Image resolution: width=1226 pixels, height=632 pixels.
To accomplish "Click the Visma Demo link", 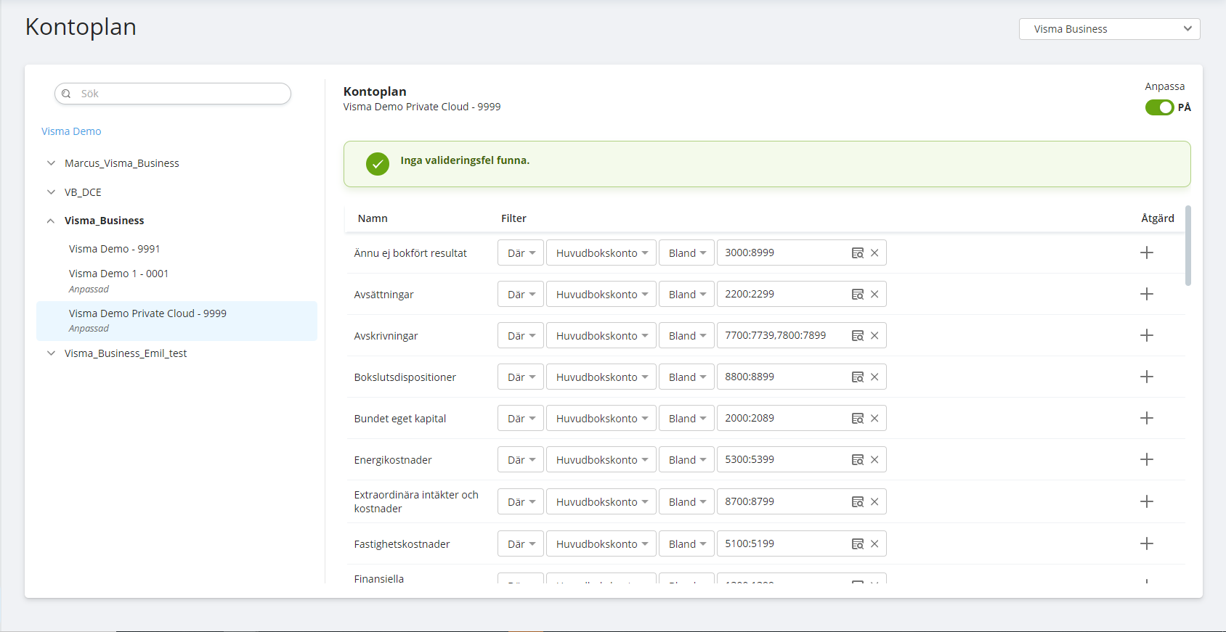I will click(x=71, y=131).
